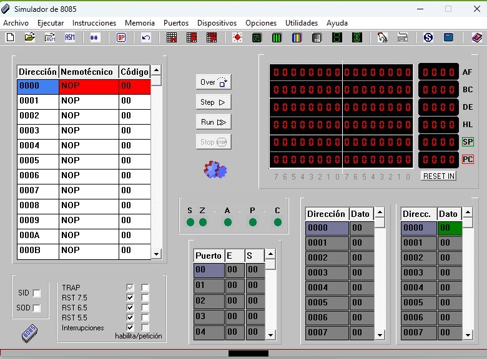Open ASM source file folder icon
Screen dimensions: 487x359
coord(50,37)
